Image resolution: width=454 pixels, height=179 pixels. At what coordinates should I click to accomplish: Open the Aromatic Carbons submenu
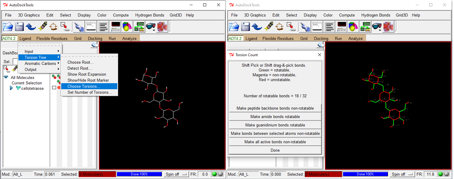(x=39, y=63)
